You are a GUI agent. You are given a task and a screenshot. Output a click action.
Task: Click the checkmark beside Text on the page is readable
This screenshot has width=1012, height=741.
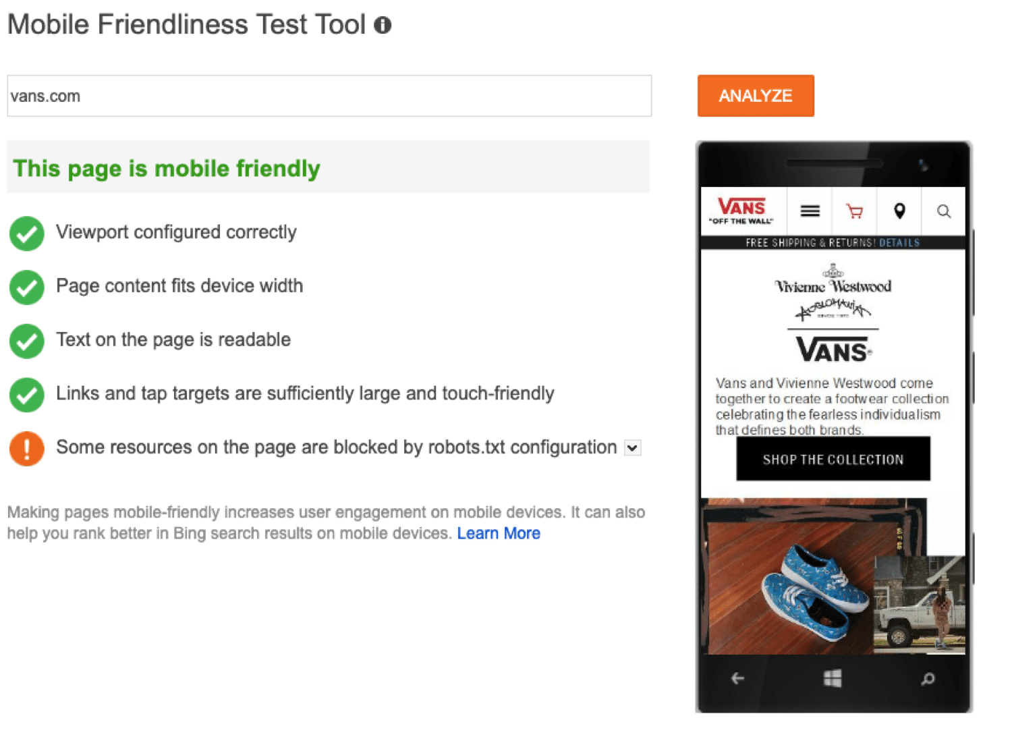pyautogui.click(x=26, y=341)
